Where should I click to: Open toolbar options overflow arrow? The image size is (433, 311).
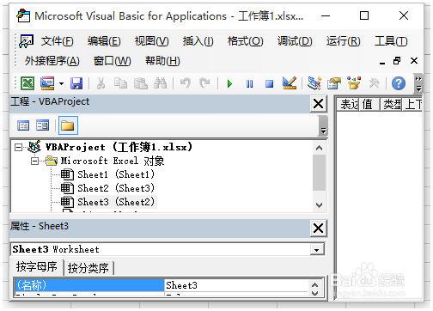418,83
